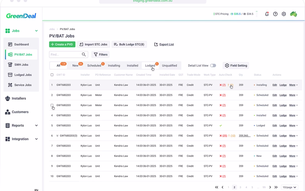Screen dimensions: 305x191
Task: Expand the More menu for row 1
Action: [x=293, y=85]
